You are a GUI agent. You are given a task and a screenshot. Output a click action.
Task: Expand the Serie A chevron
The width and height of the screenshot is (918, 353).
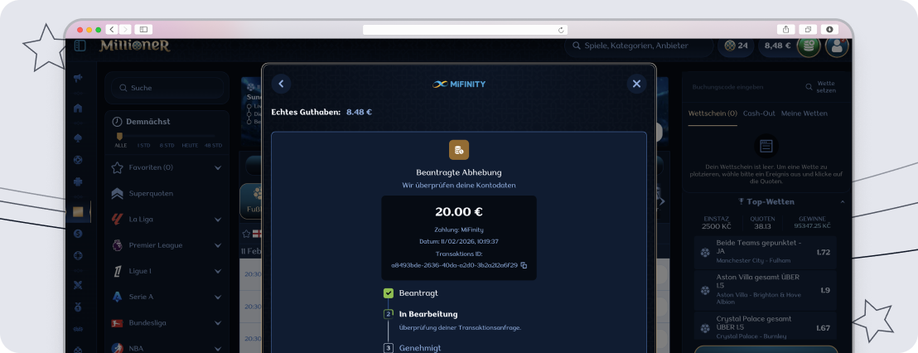pyautogui.click(x=218, y=297)
